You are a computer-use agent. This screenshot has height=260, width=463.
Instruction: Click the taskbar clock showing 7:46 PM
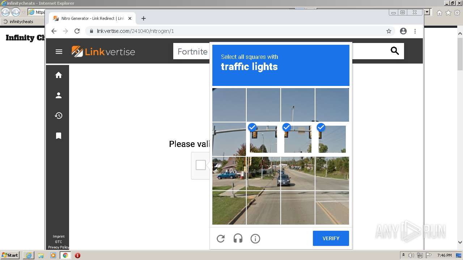click(445, 255)
